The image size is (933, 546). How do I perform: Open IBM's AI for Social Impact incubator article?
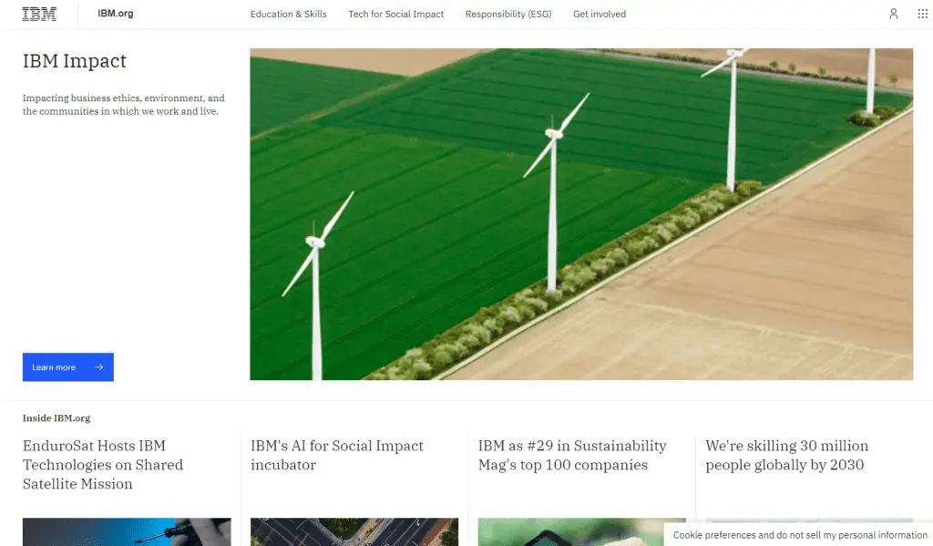[x=337, y=455]
